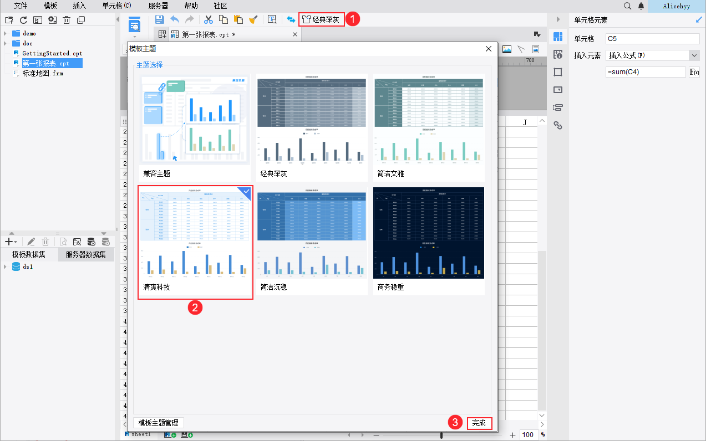This screenshot has width=706, height=441.
Task: Expand the doc folder
Action: [6, 43]
